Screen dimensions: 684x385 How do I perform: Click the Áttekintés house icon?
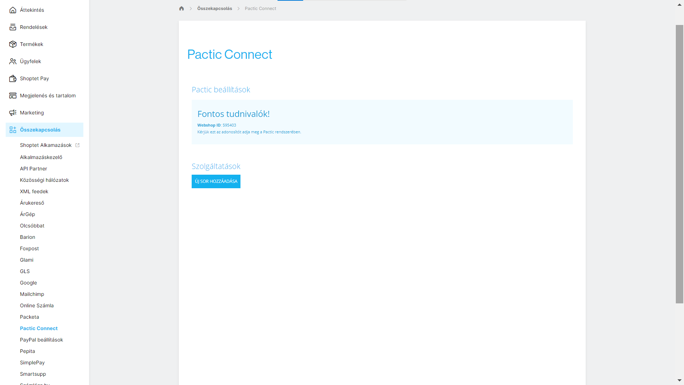tap(13, 10)
